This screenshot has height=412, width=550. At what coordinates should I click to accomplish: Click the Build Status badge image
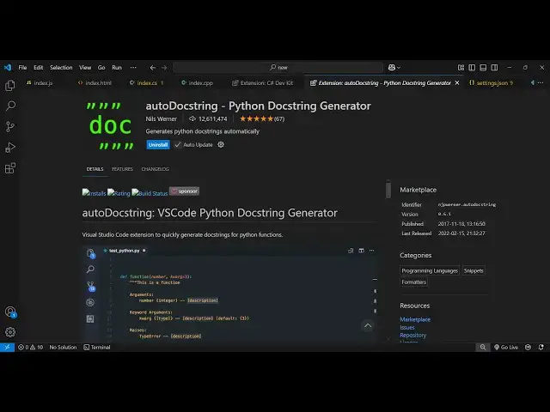(x=150, y=193)
